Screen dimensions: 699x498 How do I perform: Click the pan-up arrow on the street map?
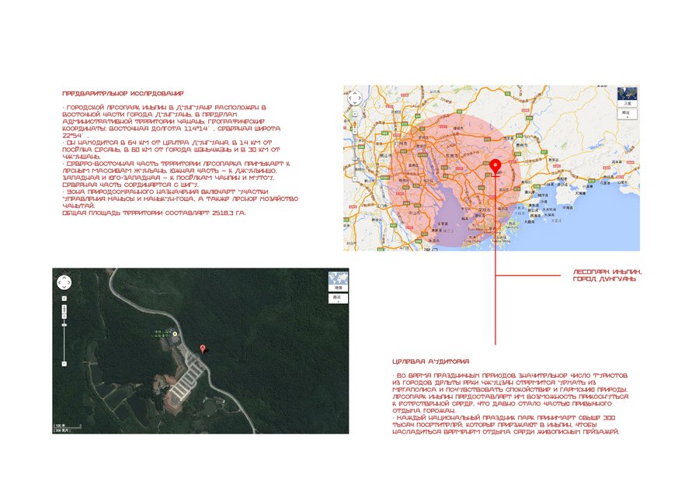point(355,93)
